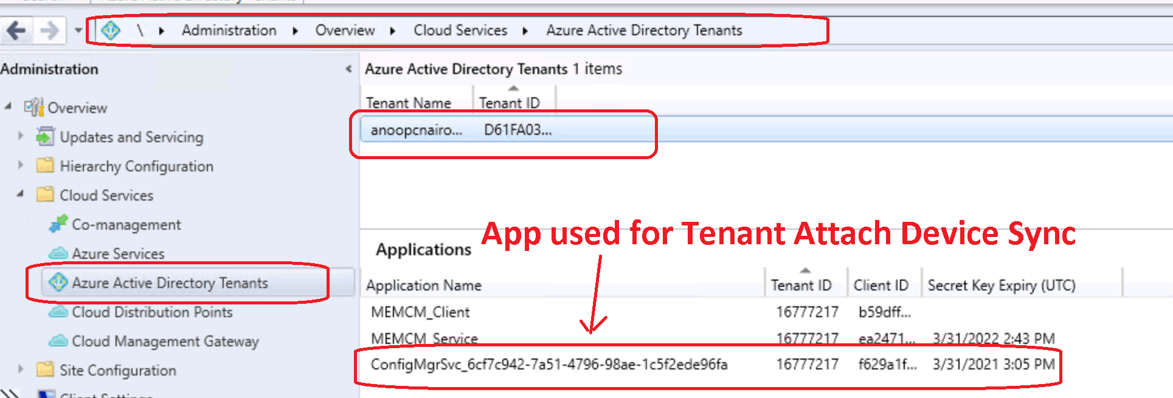This screenshot has width=1173, height=398.
Task: Click the Hierarchy Configuration folder icon
Action: click(x=45, y=165)
